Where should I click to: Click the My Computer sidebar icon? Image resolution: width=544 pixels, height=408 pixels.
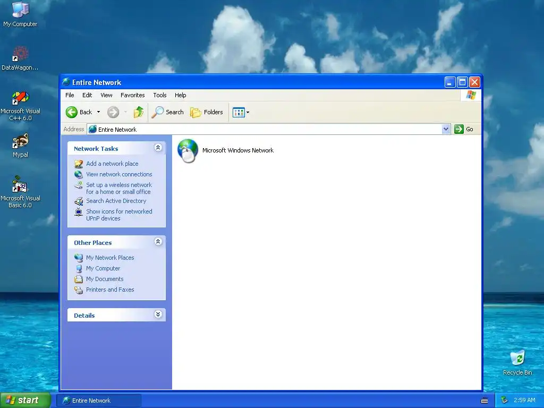coord(79,268)
